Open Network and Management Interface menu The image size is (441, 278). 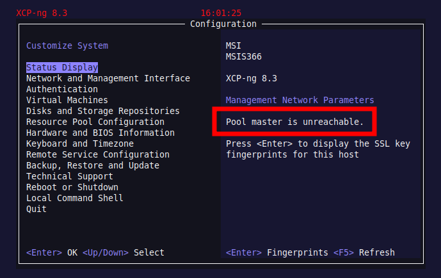coord(108,78)
